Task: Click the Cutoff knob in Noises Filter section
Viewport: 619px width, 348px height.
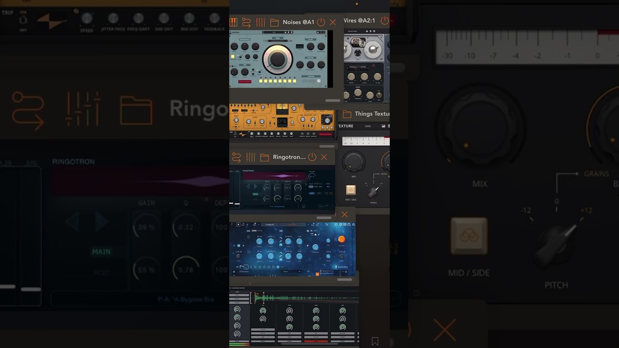Action: [310, 46]
